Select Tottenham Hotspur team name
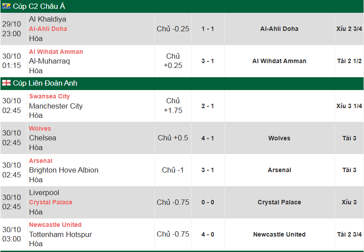This screenshot has height=252, width=364. pyautogui.click(x=60, y=234)
